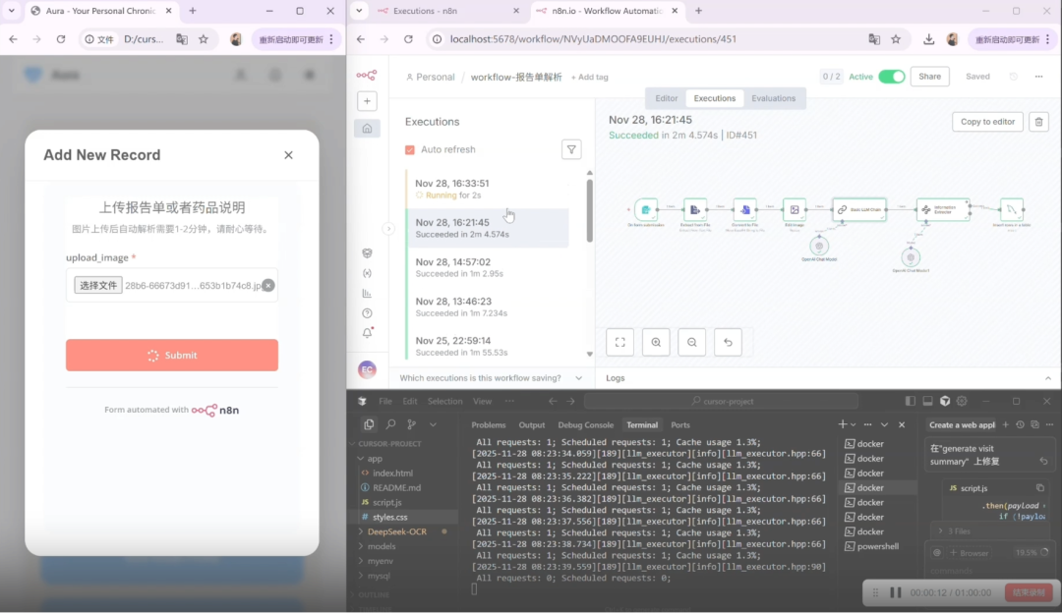Click the Copy to editor button
Image resolution: width=1062 pixels, height=613 pixels.
[x=987, y=122]
